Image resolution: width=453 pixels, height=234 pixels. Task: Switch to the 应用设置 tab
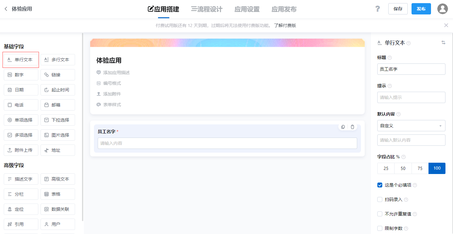pos(247,9)
